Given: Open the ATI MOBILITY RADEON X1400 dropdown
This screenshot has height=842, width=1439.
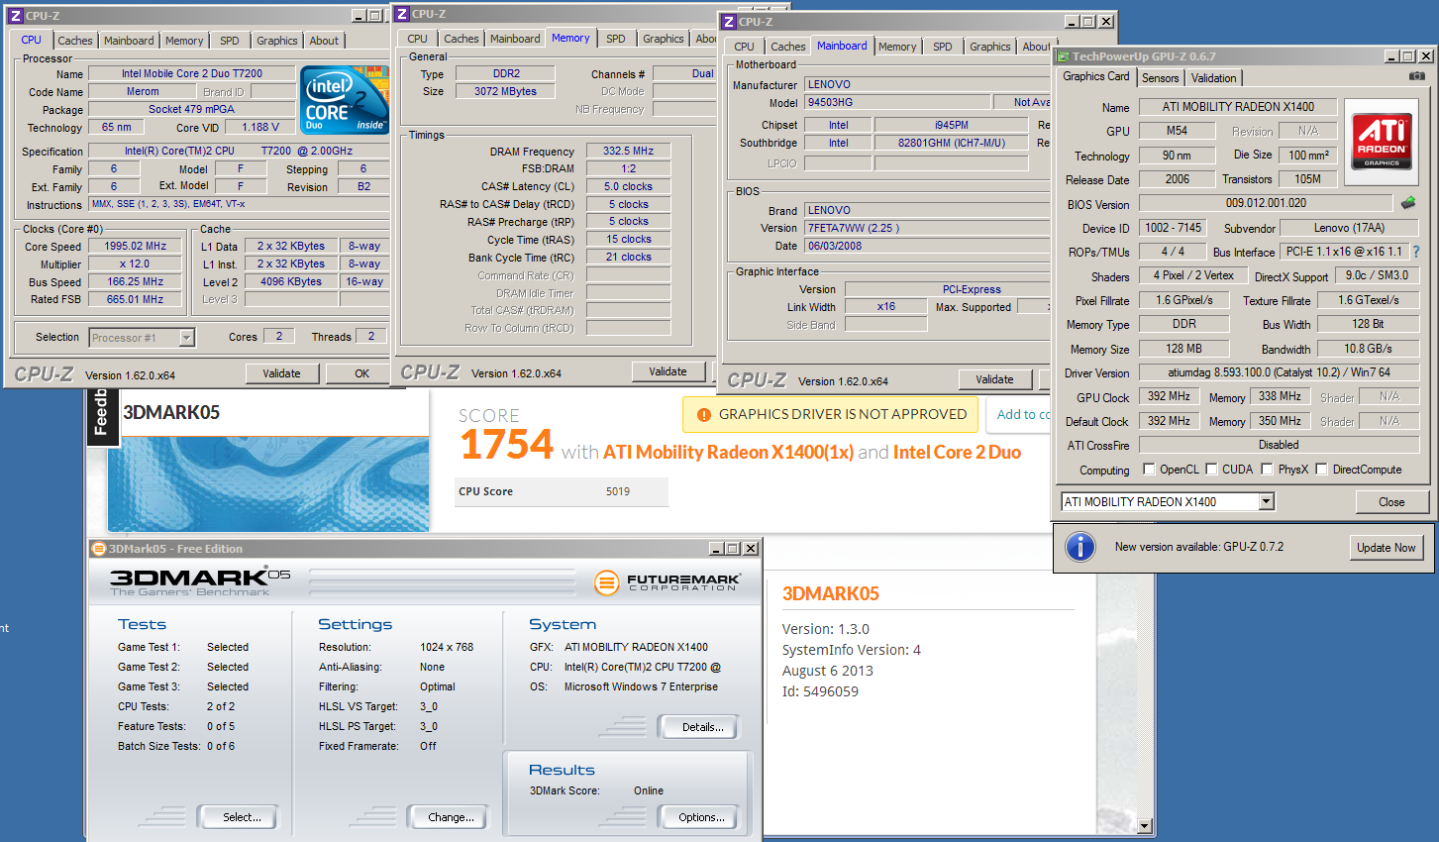Looking at the screenshot, I should [1266, 502].
